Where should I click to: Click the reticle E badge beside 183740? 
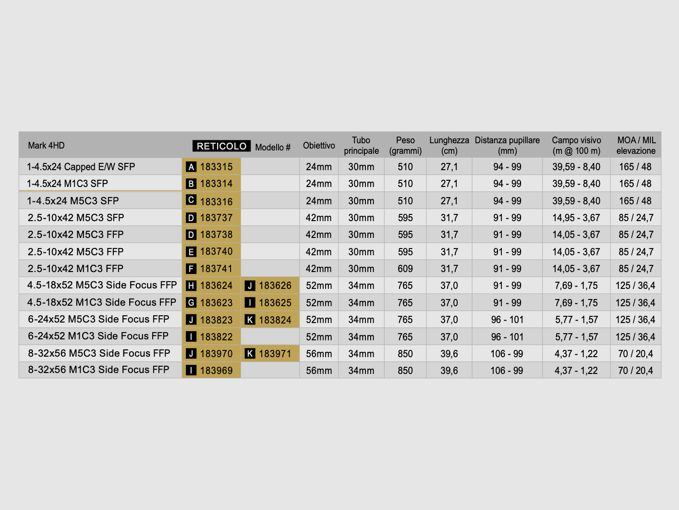click(x=191, y=252)
